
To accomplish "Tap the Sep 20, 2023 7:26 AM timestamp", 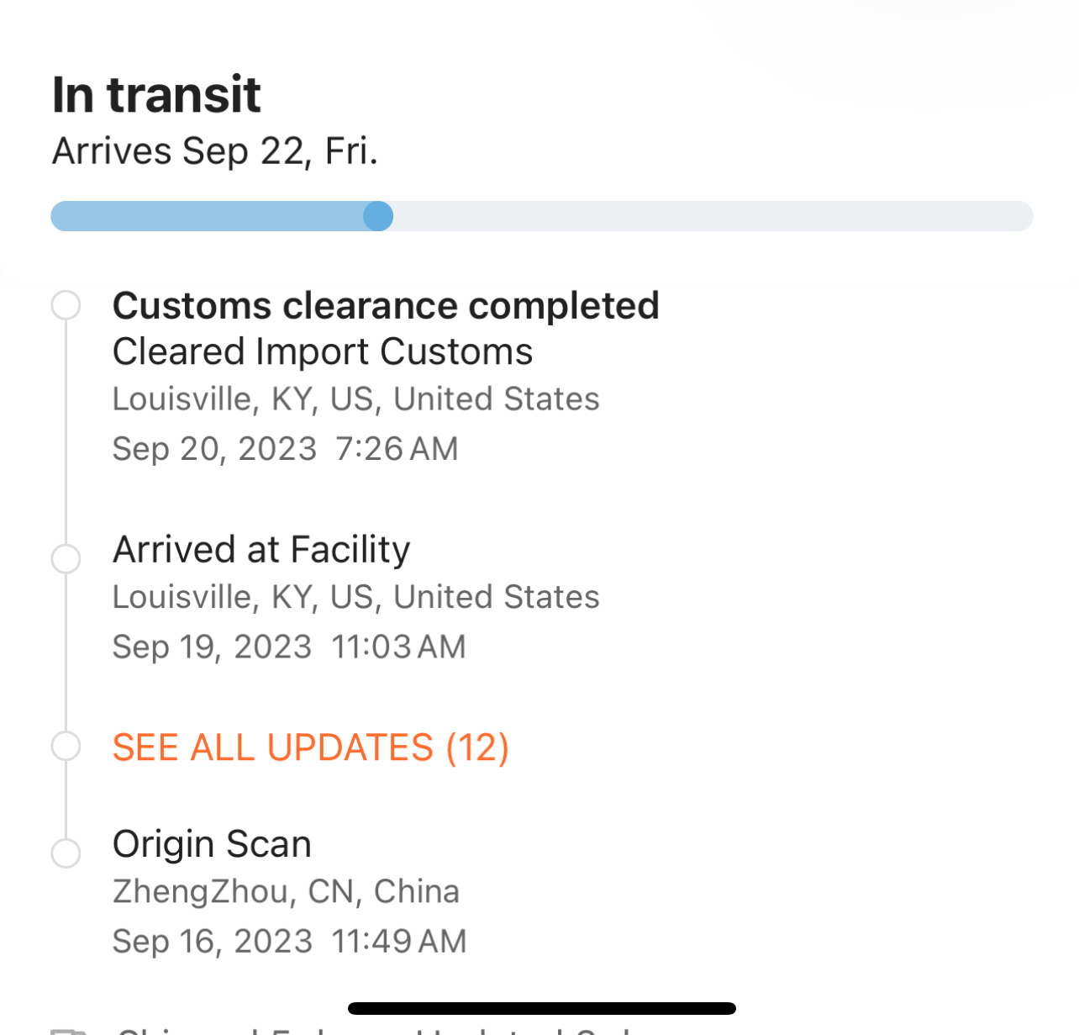I will [x=285, y=449].
